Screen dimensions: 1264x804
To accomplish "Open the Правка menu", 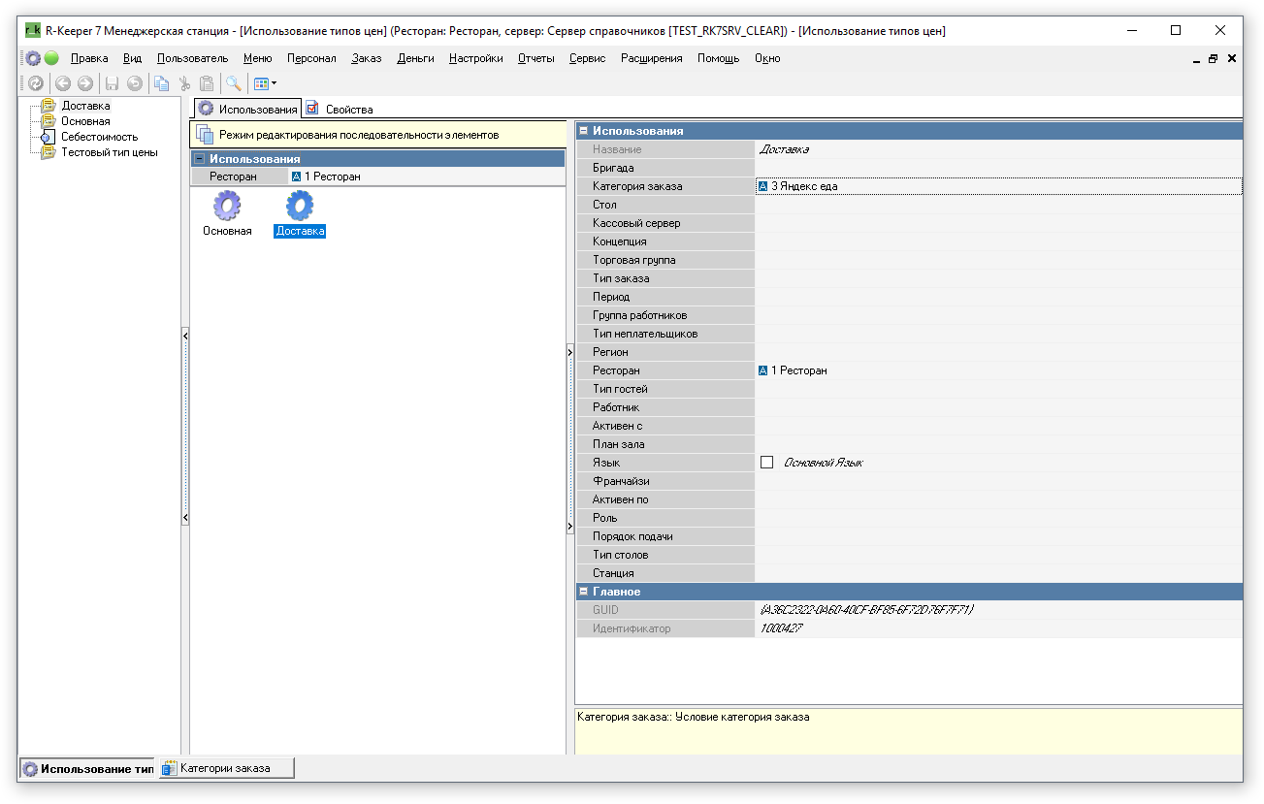I will pos(89,58).
